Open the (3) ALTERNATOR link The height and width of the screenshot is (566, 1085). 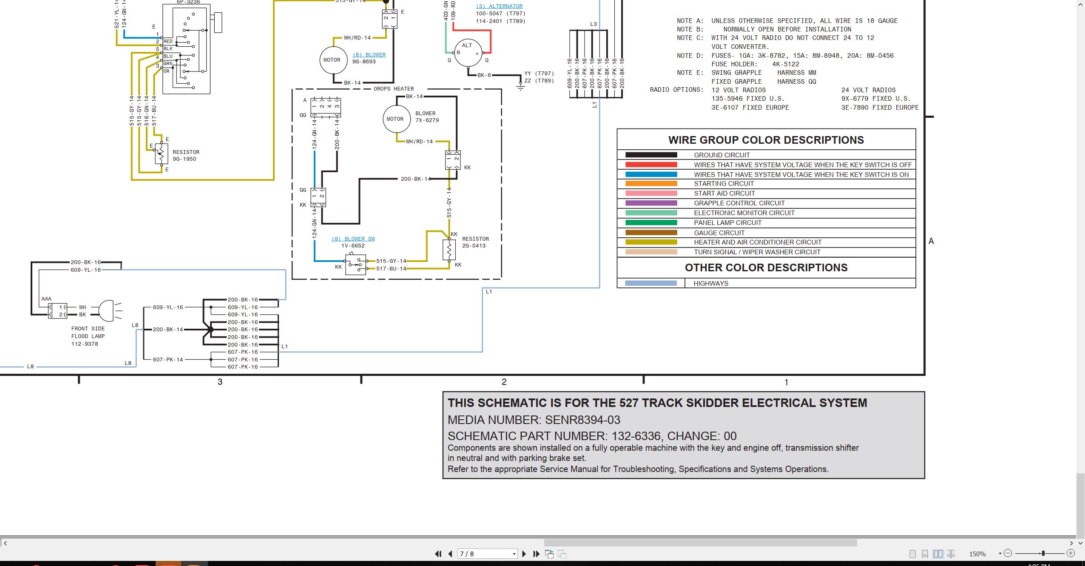pyautogui.click(x=499, y=6)
